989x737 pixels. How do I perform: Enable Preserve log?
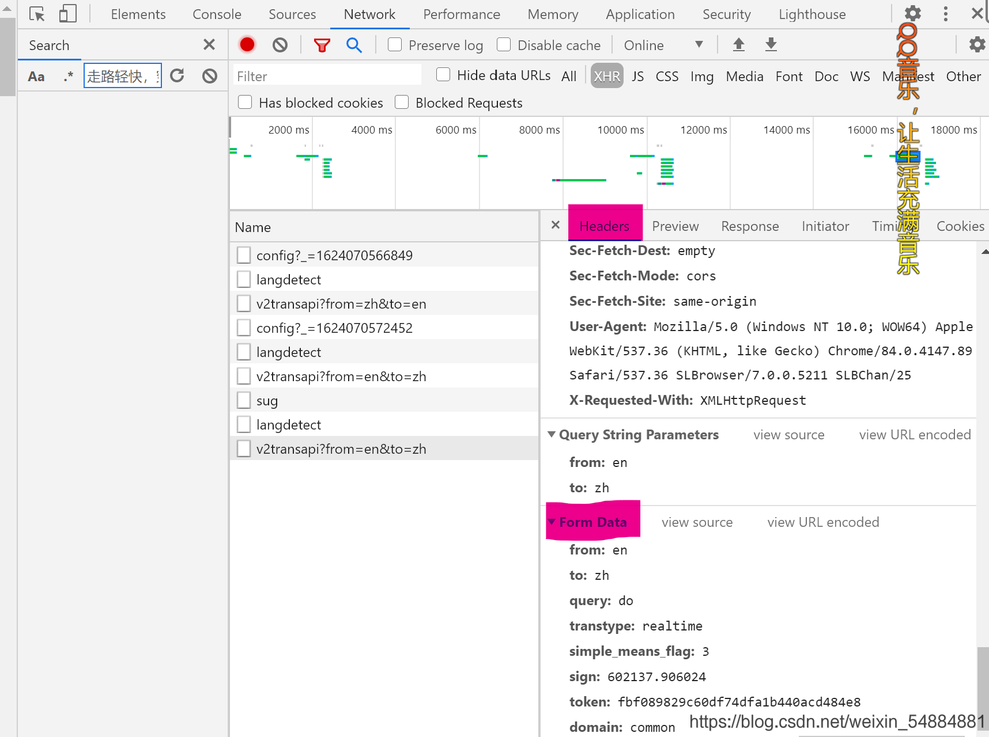click(x=395, y=44)
